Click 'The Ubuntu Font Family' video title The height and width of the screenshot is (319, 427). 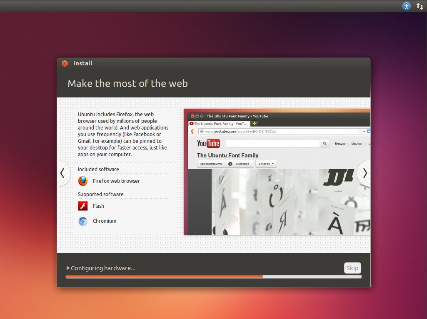[x=227, y=155]
